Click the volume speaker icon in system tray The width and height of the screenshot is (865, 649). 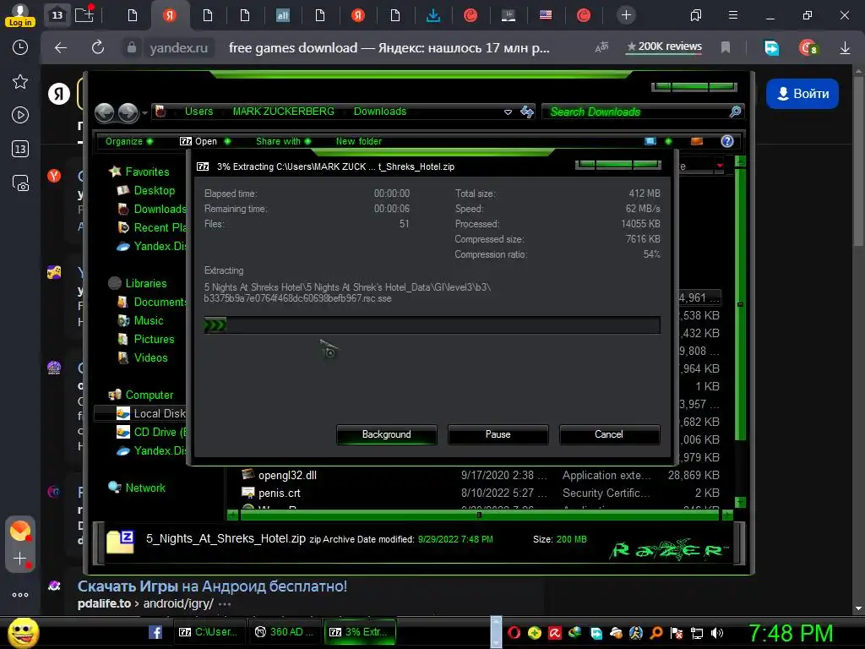click(x=717, y=633)
